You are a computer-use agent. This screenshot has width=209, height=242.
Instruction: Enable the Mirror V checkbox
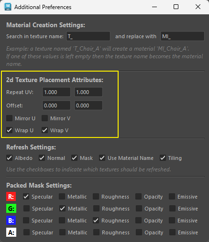(x=45, y=118)
